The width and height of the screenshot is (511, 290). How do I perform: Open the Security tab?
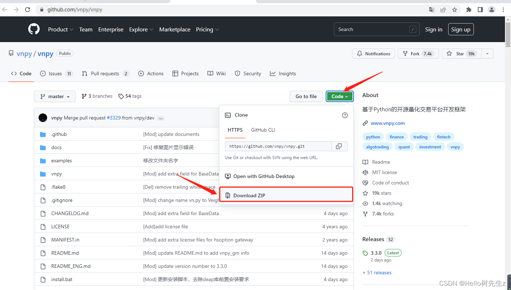pos(248,73)
